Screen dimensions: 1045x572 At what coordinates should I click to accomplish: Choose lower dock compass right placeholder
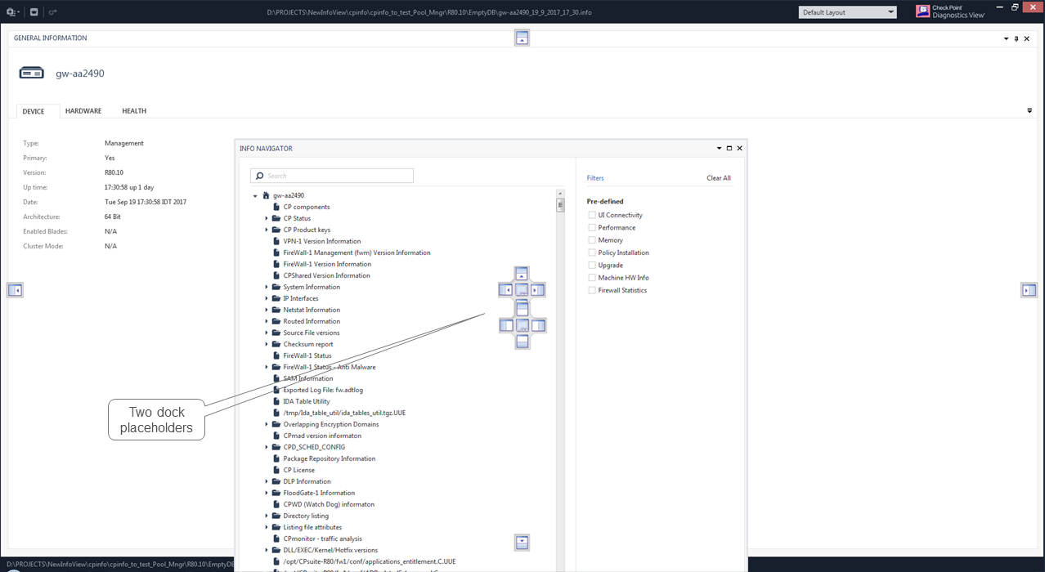point(538,325)
